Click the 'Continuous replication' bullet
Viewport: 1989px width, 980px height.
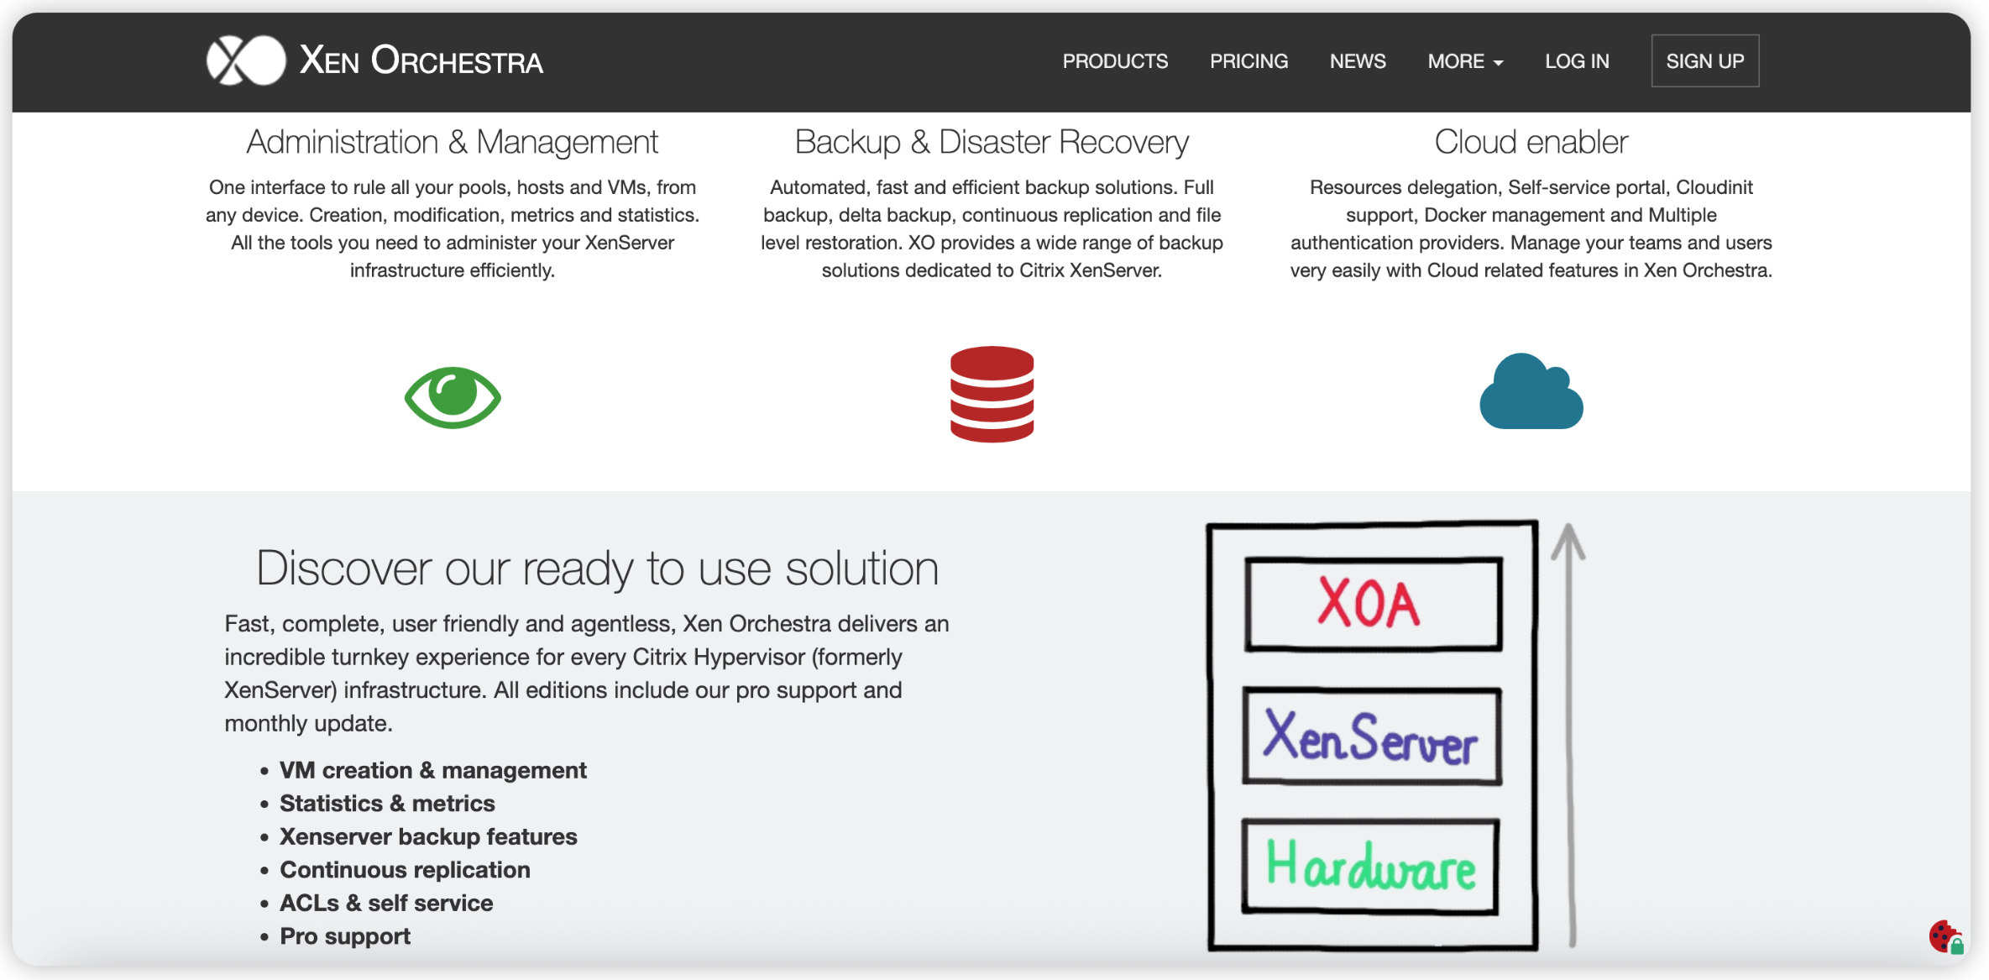(x=405, y=870)
